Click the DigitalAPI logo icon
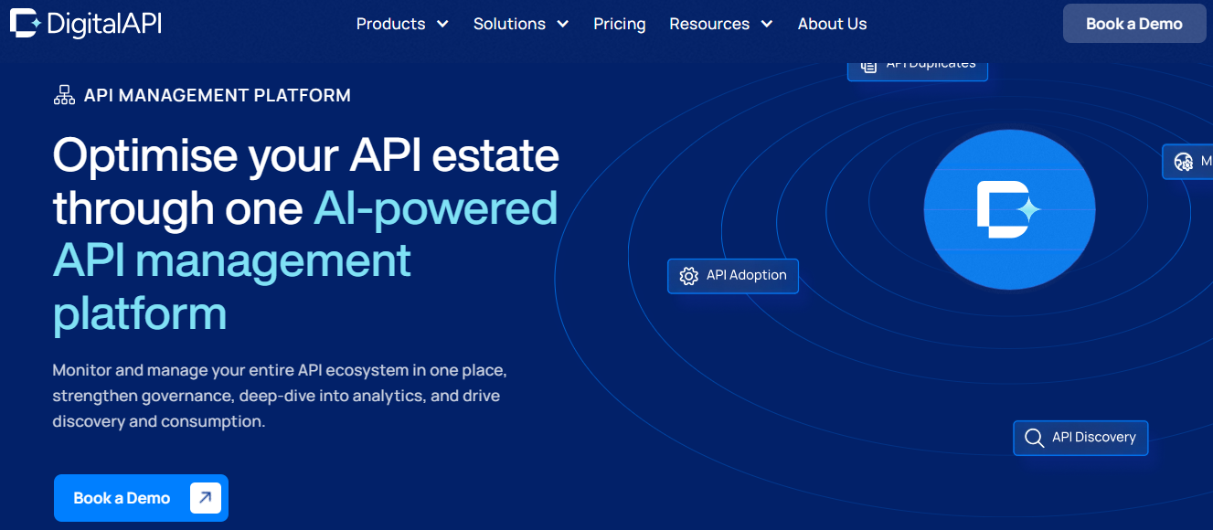This screenshot has width=1213, height=530. click(25, 23)
